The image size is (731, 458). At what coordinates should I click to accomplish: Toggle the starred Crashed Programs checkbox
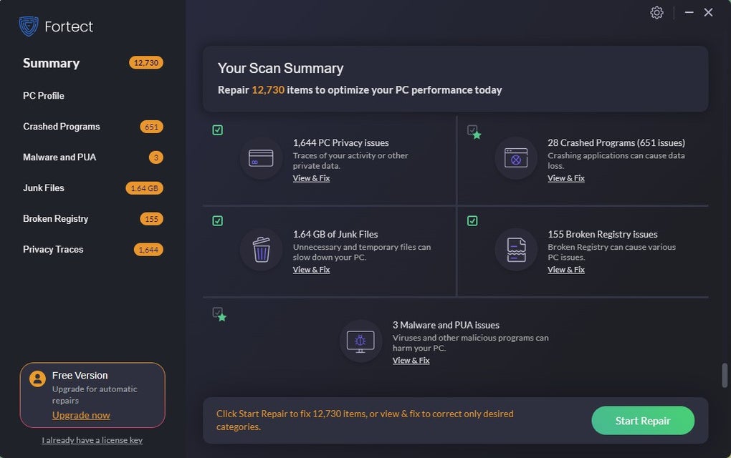472,130
